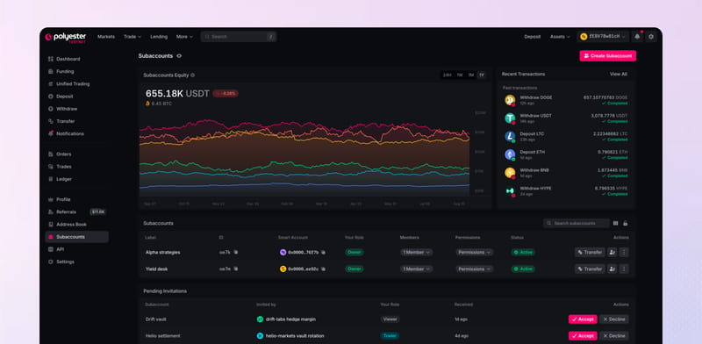This screenshot has height=344, width=702.
Task: Select the 1Y chart range
Action: [x=482, y=75]
